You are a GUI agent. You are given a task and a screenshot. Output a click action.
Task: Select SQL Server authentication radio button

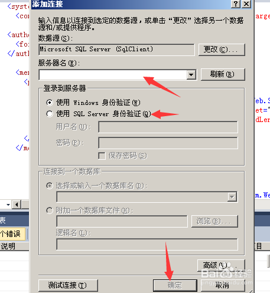(50, 114)
